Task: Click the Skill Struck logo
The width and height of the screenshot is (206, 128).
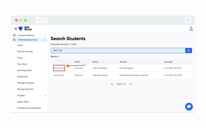Action: point(25,28)
